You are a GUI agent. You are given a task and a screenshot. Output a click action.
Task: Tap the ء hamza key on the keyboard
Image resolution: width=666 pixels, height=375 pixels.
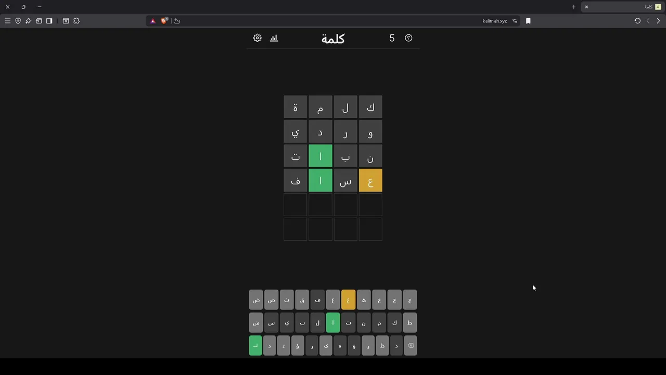click(284, 345)
